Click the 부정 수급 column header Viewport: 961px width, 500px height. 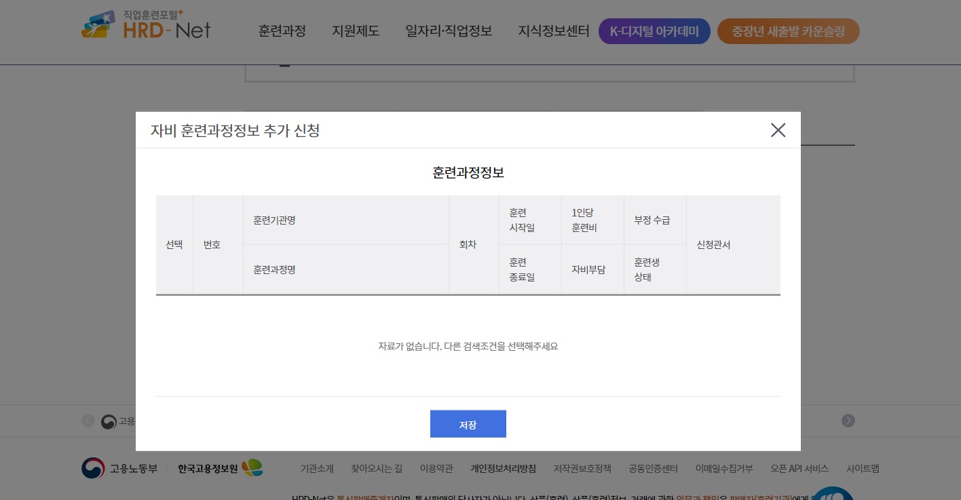(x=655, y=220)
